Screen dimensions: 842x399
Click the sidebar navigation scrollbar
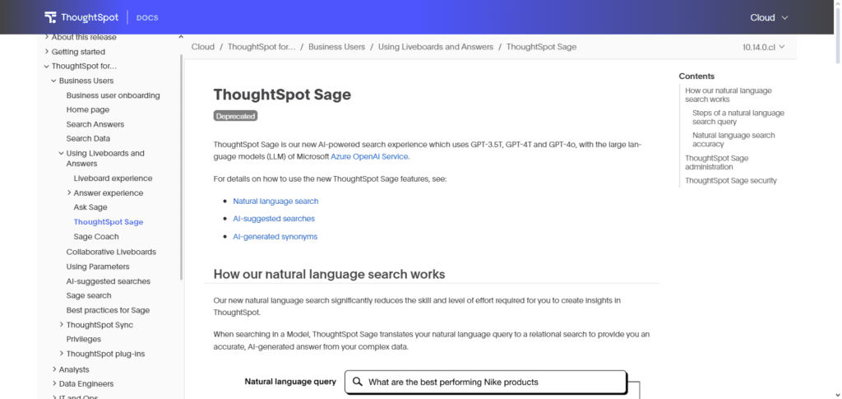(x=182, y=166)
